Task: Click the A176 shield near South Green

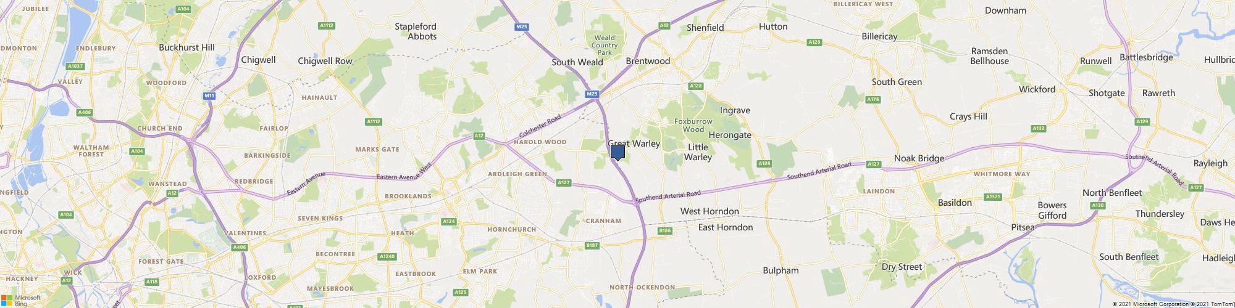Action: click(873, 99)
